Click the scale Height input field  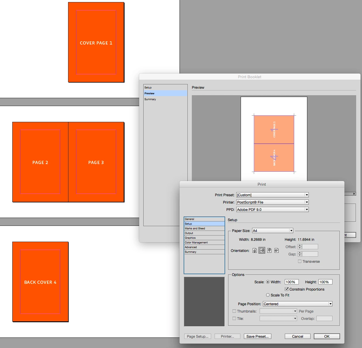click(x=325, y=282)
